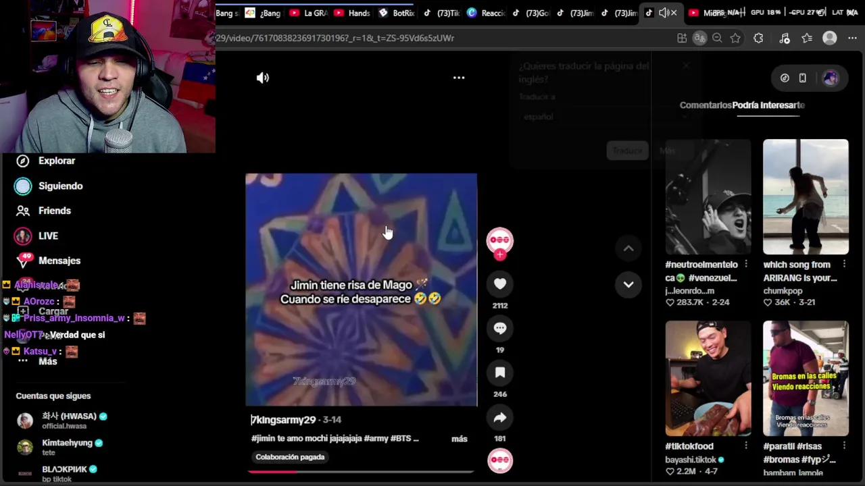This screenshot has height=486, width=865.
Task: Open the HWASA followed account
Action: point(62,420)
